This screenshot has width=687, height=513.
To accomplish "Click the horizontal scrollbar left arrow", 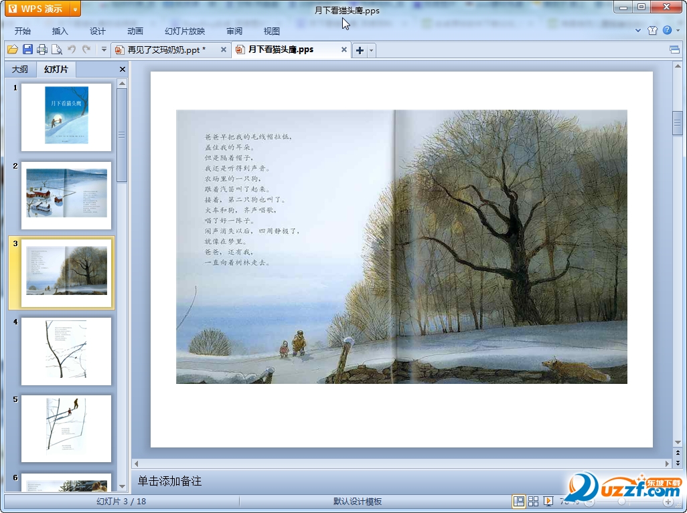I will point(136,463).
